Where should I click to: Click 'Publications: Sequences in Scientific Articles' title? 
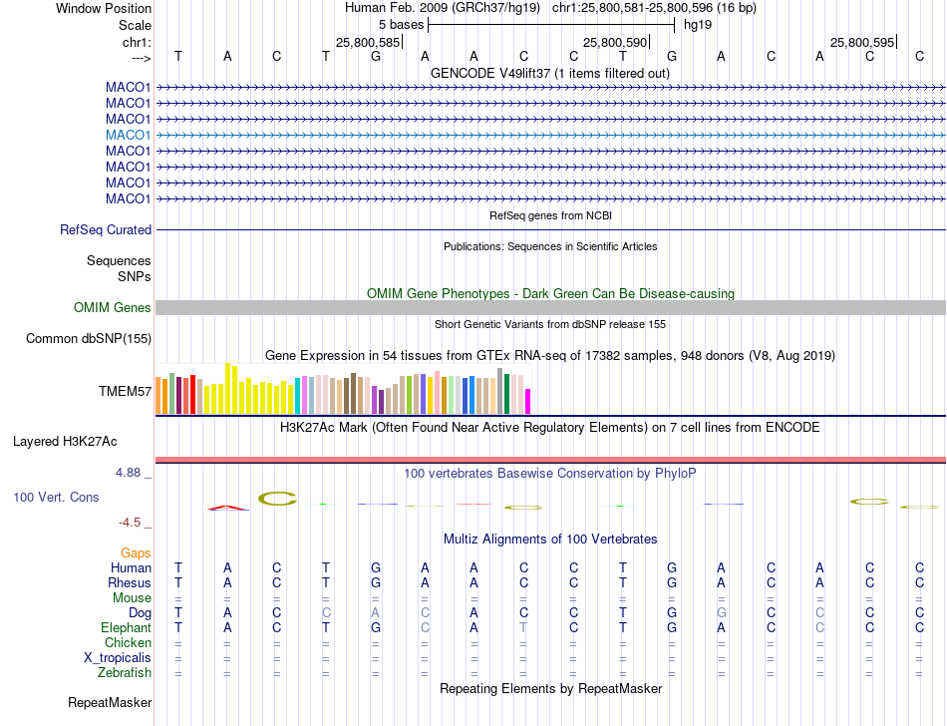click(x=550, y=246)
